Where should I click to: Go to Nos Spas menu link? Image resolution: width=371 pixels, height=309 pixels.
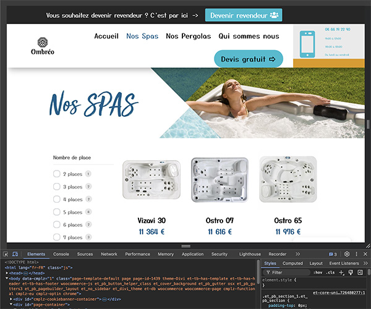[142, 36]
